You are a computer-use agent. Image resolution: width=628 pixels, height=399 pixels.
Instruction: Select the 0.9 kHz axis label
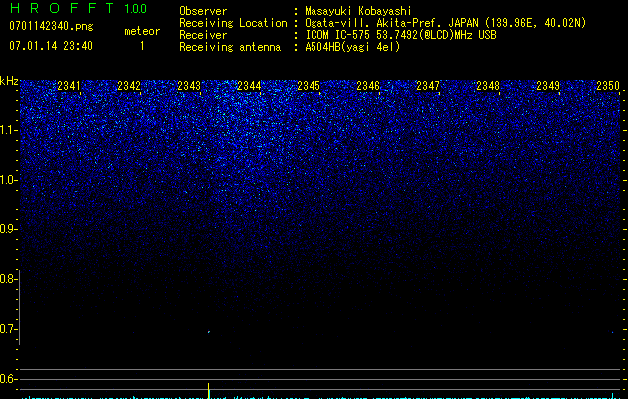(8, 229)
